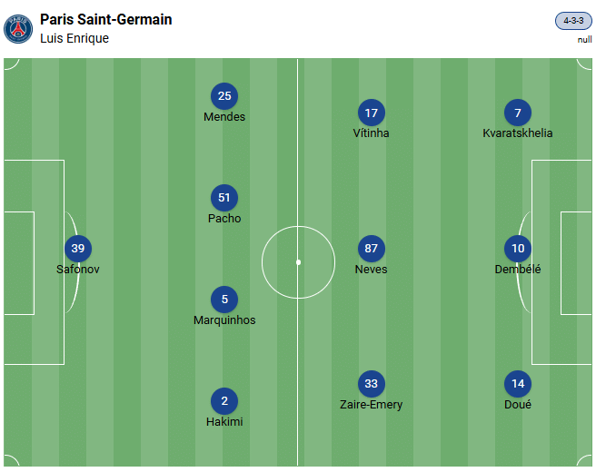This screenshot has width=596, height=472.
Task: Open the Paris Saint-Germain team name link
Action: pyautogui.click(x=106, y=20)
